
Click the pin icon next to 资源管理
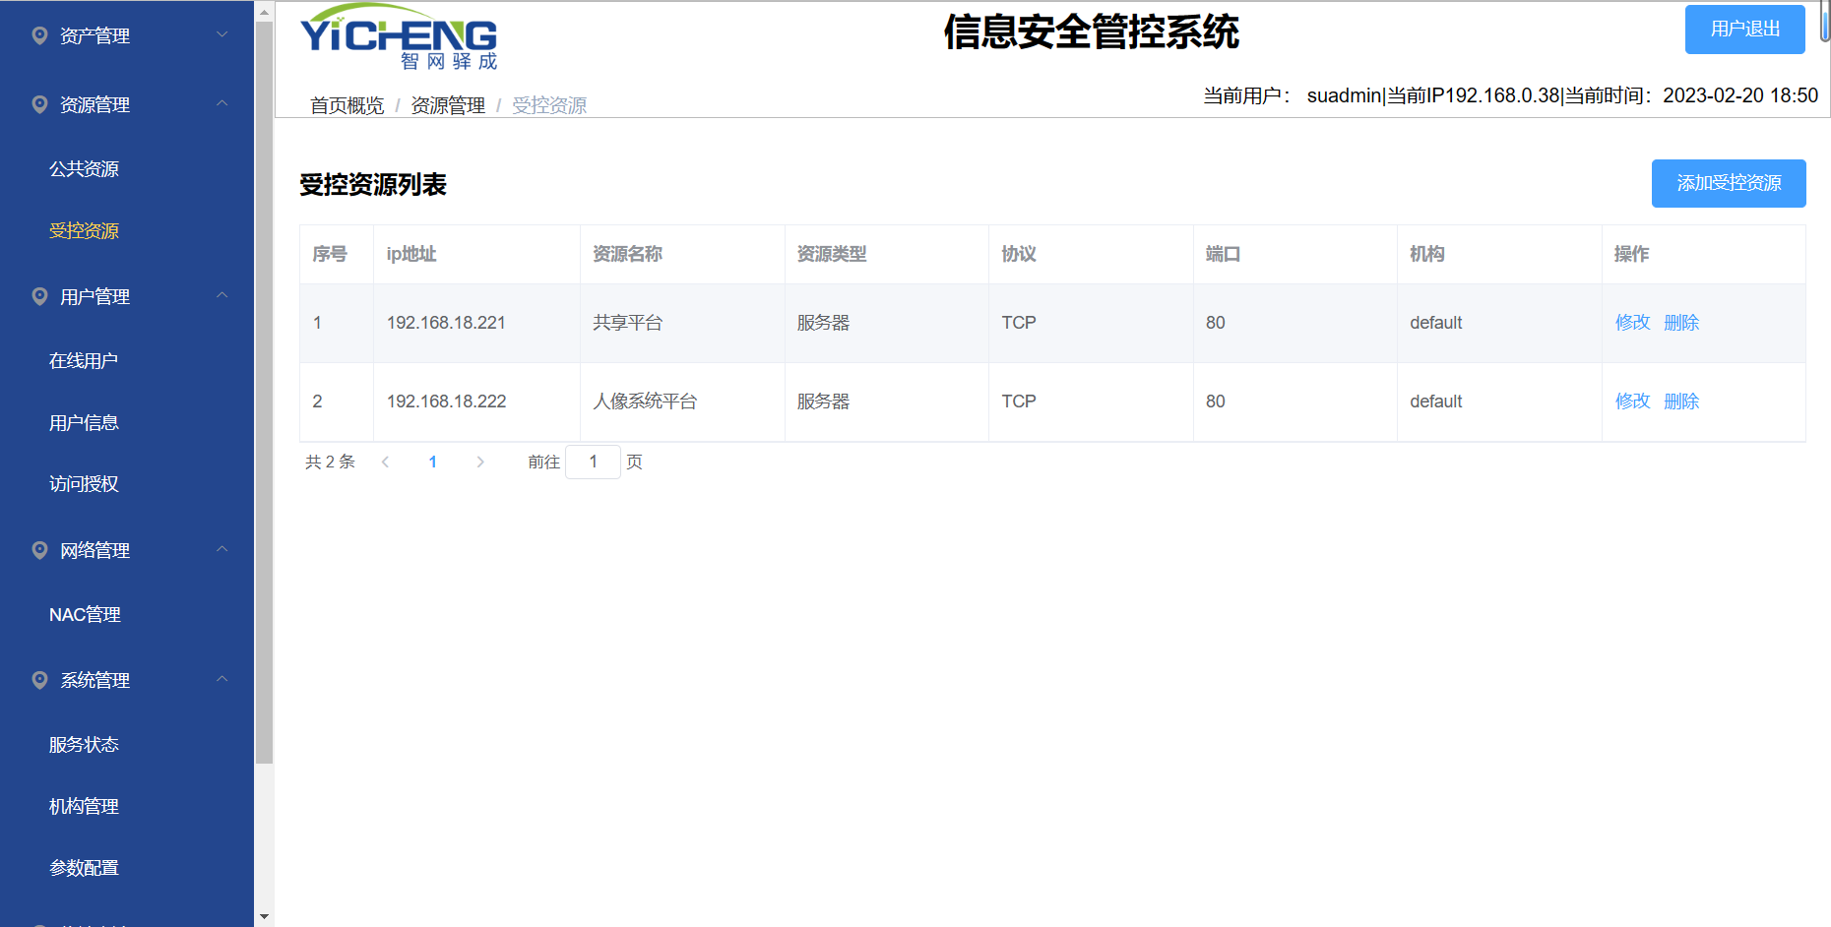click(x=39, y=104)
